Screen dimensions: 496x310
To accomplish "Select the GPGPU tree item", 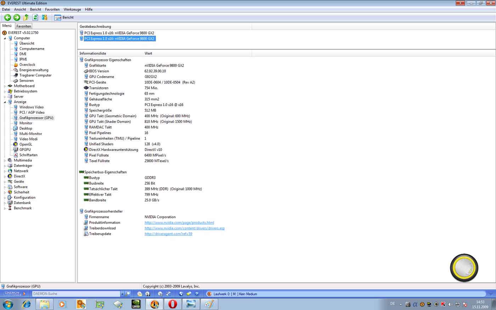I will click(x=25, y=150).
